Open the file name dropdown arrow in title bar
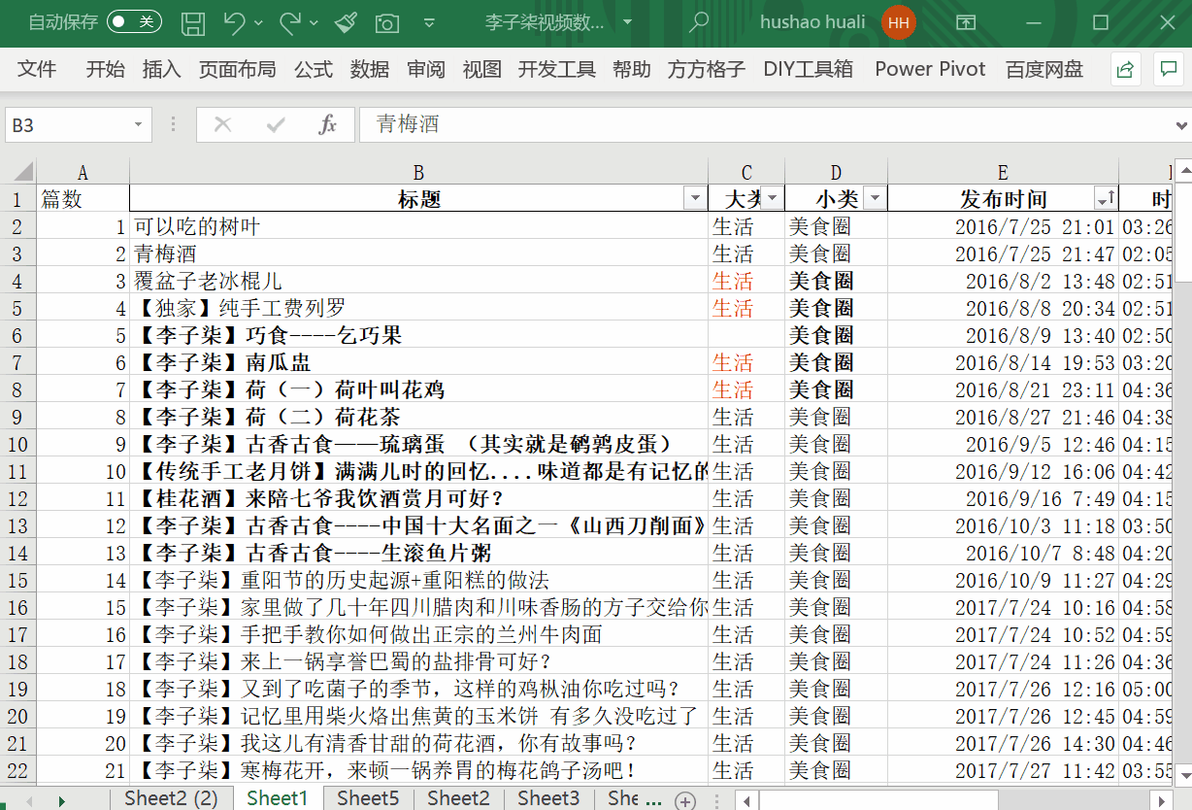1192x810 pixels. point(627,22)
